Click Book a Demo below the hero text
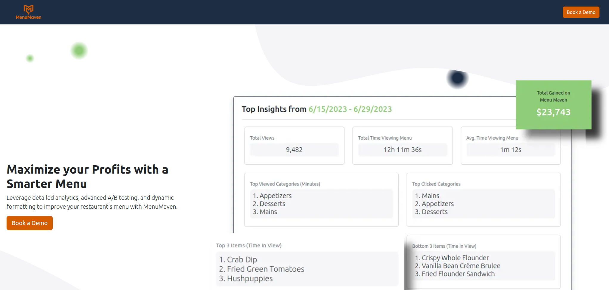Screen dimensions: 609x290 [30, 223]
